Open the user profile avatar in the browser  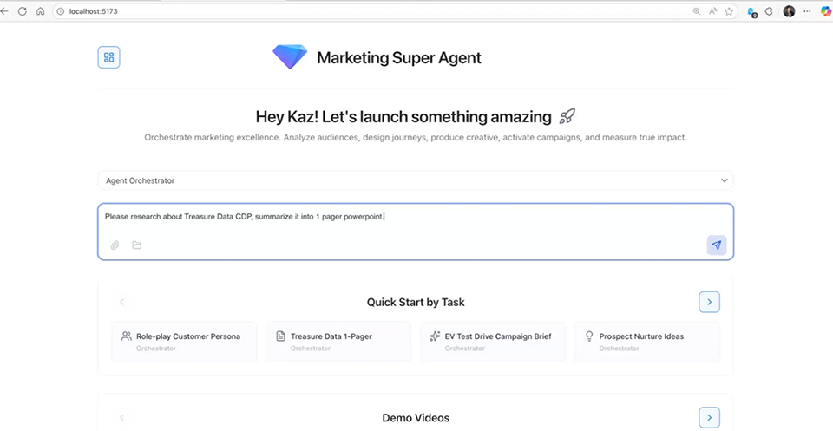pos(788,11)
